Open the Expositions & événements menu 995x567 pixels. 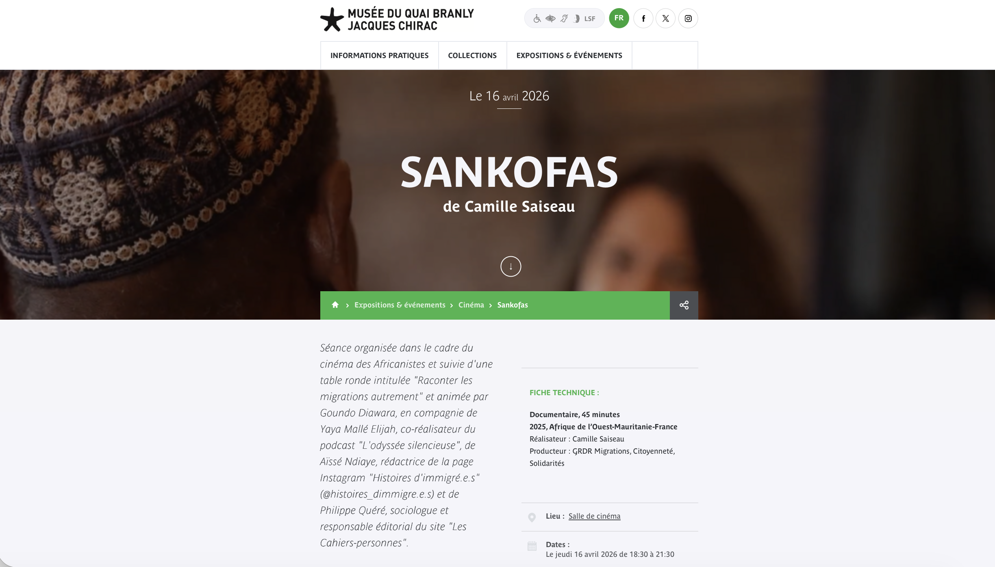click(569, 56)
